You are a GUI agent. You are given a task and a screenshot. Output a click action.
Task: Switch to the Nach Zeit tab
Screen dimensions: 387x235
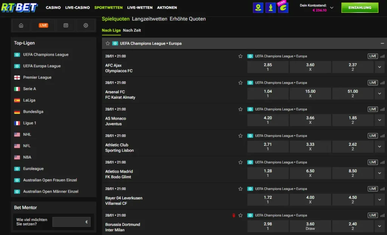coord(132,30)
